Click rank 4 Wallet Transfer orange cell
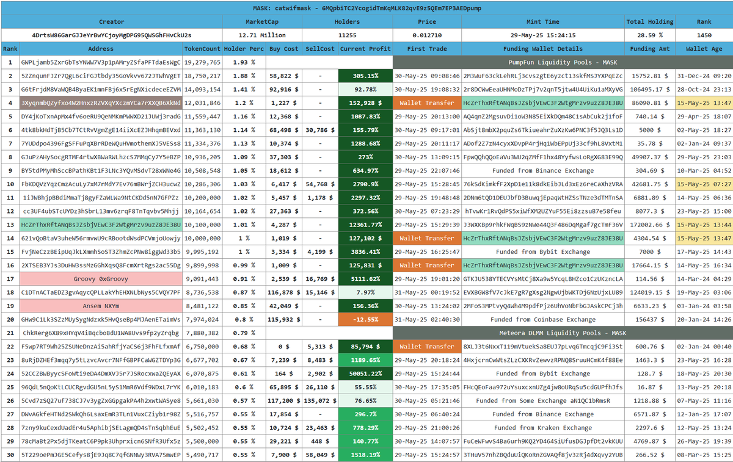This screenshot has height=462, width=733. [426, 103]
